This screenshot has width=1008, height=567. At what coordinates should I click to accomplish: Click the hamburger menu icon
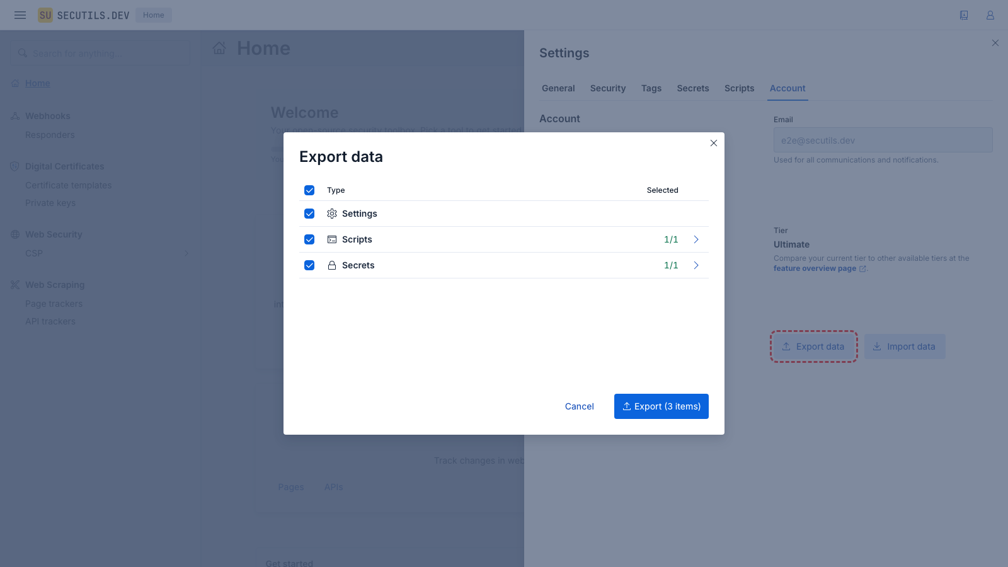coord(20,15)
